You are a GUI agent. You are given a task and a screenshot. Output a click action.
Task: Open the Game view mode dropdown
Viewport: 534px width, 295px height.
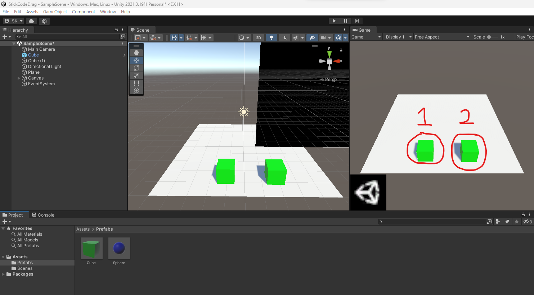(366, 37)
